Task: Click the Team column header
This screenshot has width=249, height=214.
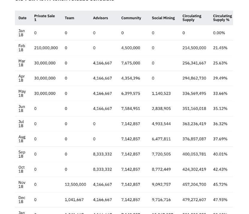Action: coord(69,18)
